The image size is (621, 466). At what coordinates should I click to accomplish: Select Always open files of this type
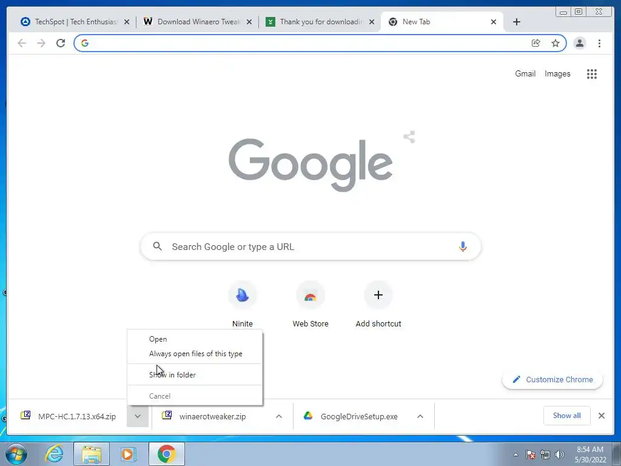(195, 354)
